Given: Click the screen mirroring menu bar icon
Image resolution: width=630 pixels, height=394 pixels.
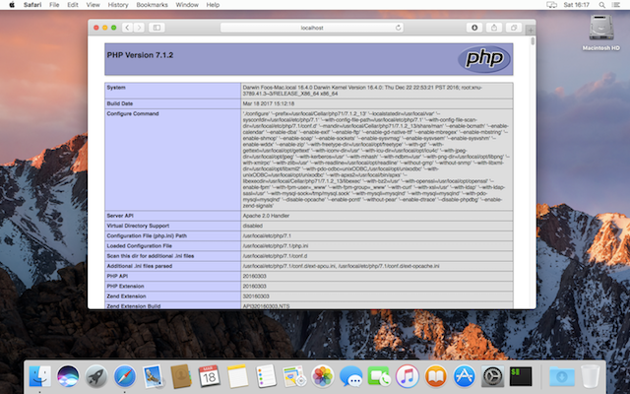Looking at the screenshot, I should 551,5.
